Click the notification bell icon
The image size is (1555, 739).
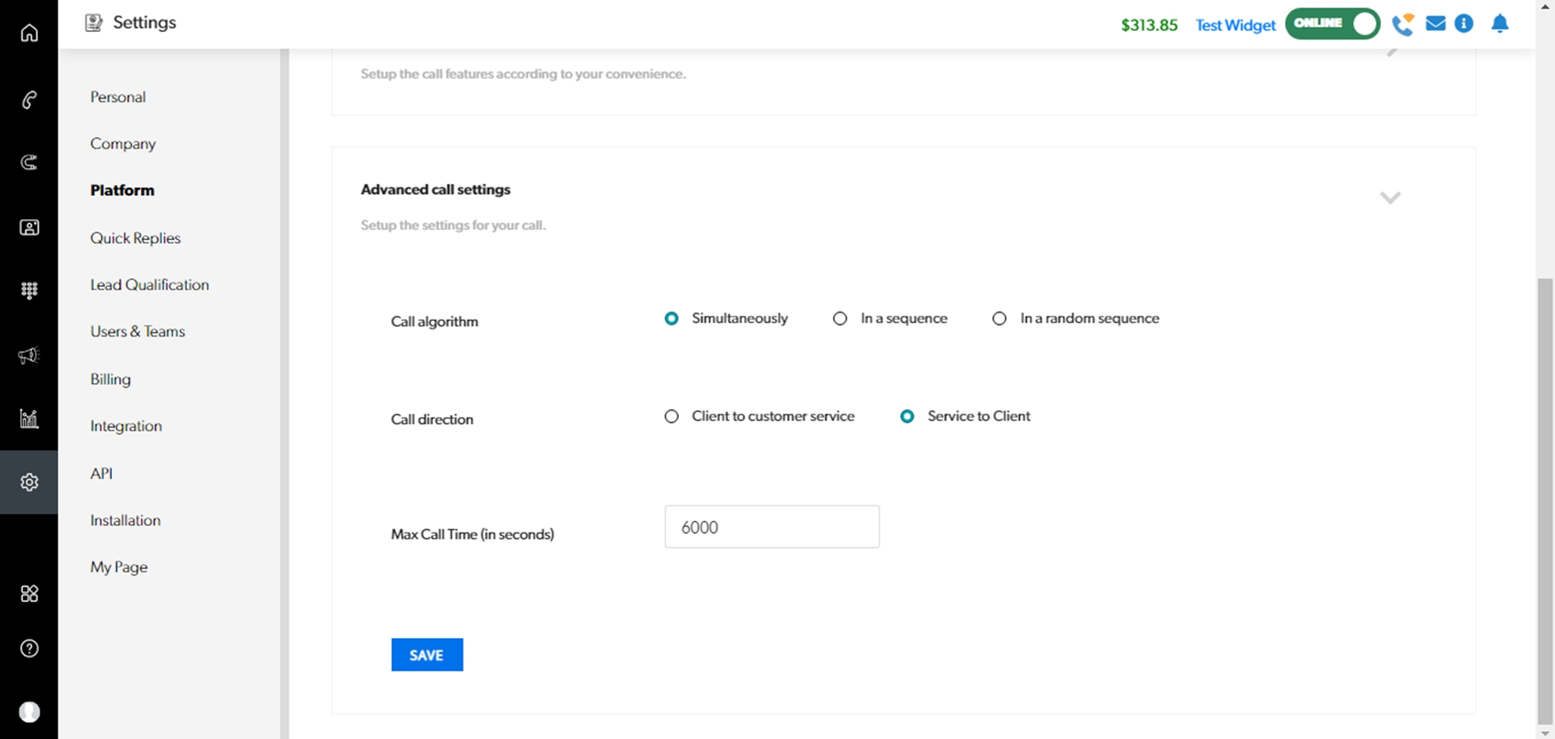point(1500,24)
